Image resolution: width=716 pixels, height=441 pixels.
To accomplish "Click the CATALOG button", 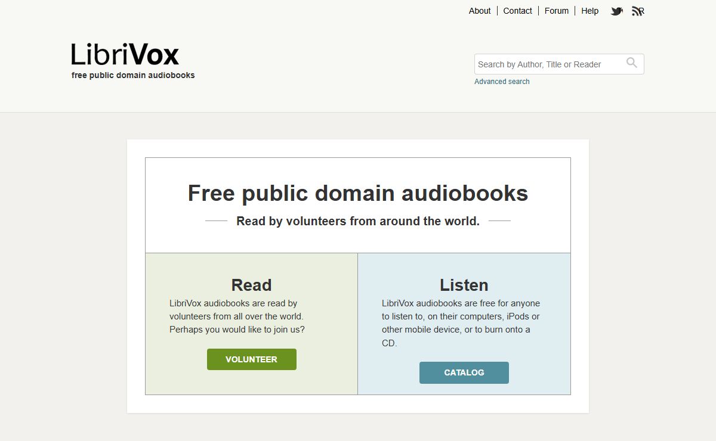I will pyautogui.click(x=464, y=372).
